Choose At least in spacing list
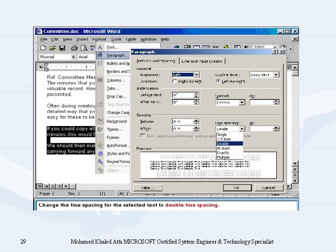The width and height of the screenshot is (336, 252). coord(230,148)
